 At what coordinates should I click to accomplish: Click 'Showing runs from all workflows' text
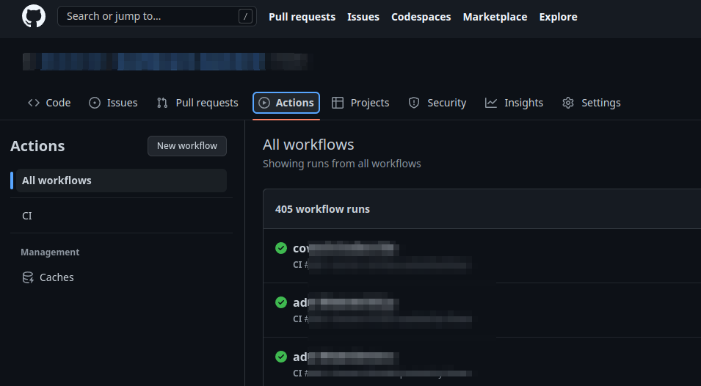tap(341, 164)
